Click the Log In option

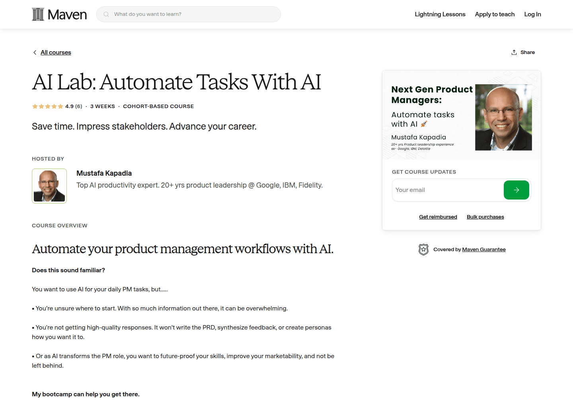532,14
